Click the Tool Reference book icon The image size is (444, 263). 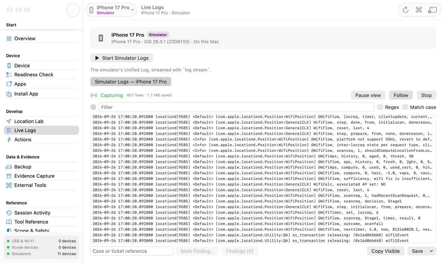coord(9,222)
